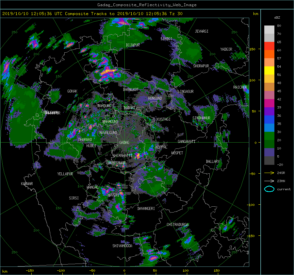Select the 80 dBZ light gray swatch
This screenshot has width=294, height=275.
pos(269,29)
